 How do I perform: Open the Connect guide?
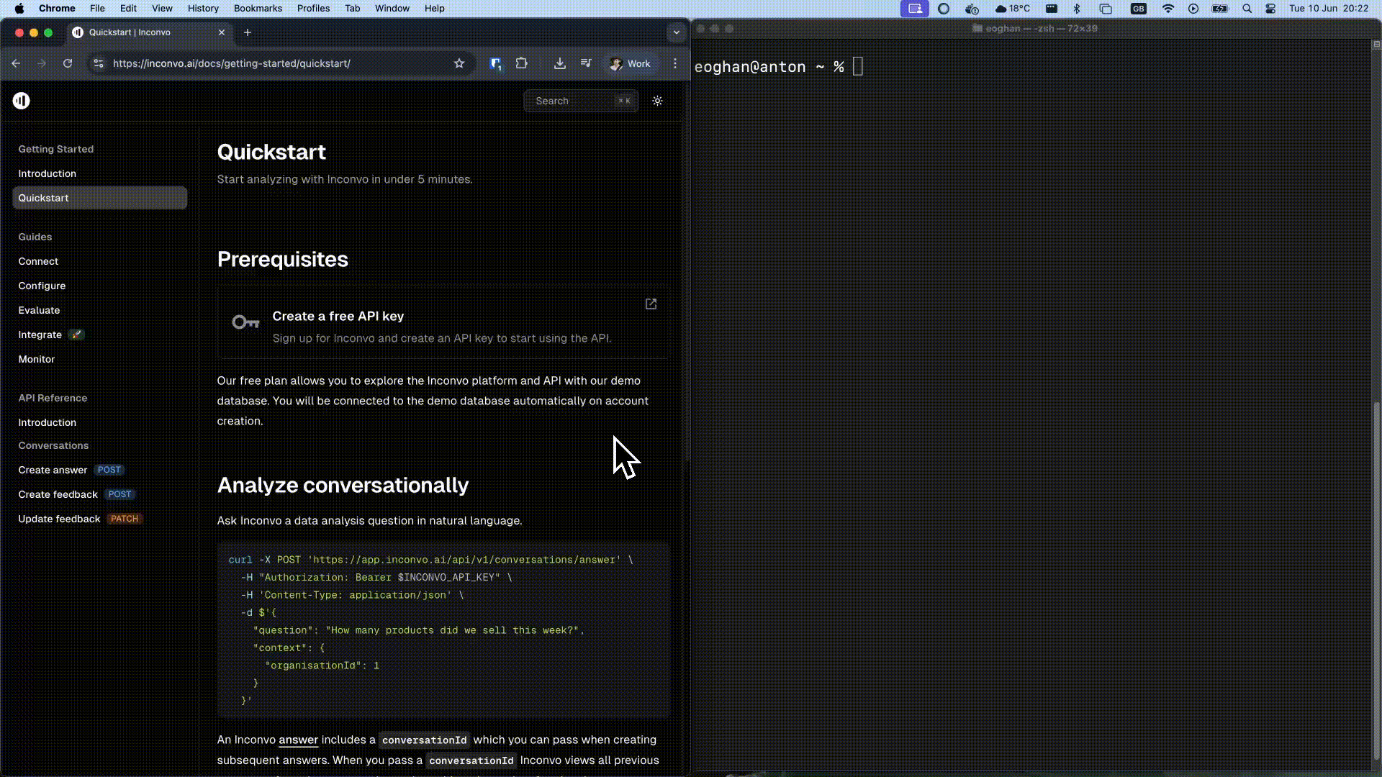pos(38,261)
